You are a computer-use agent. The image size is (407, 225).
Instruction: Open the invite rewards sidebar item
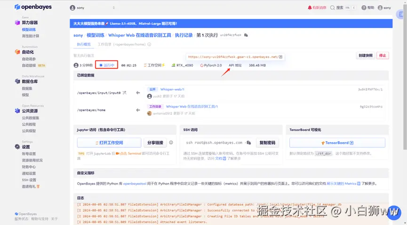coord(31,186)
